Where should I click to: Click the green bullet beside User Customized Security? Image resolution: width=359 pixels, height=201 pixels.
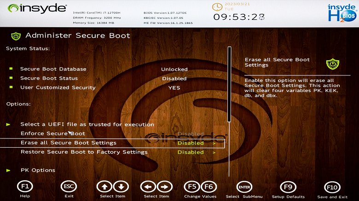(x=11, y=87)
